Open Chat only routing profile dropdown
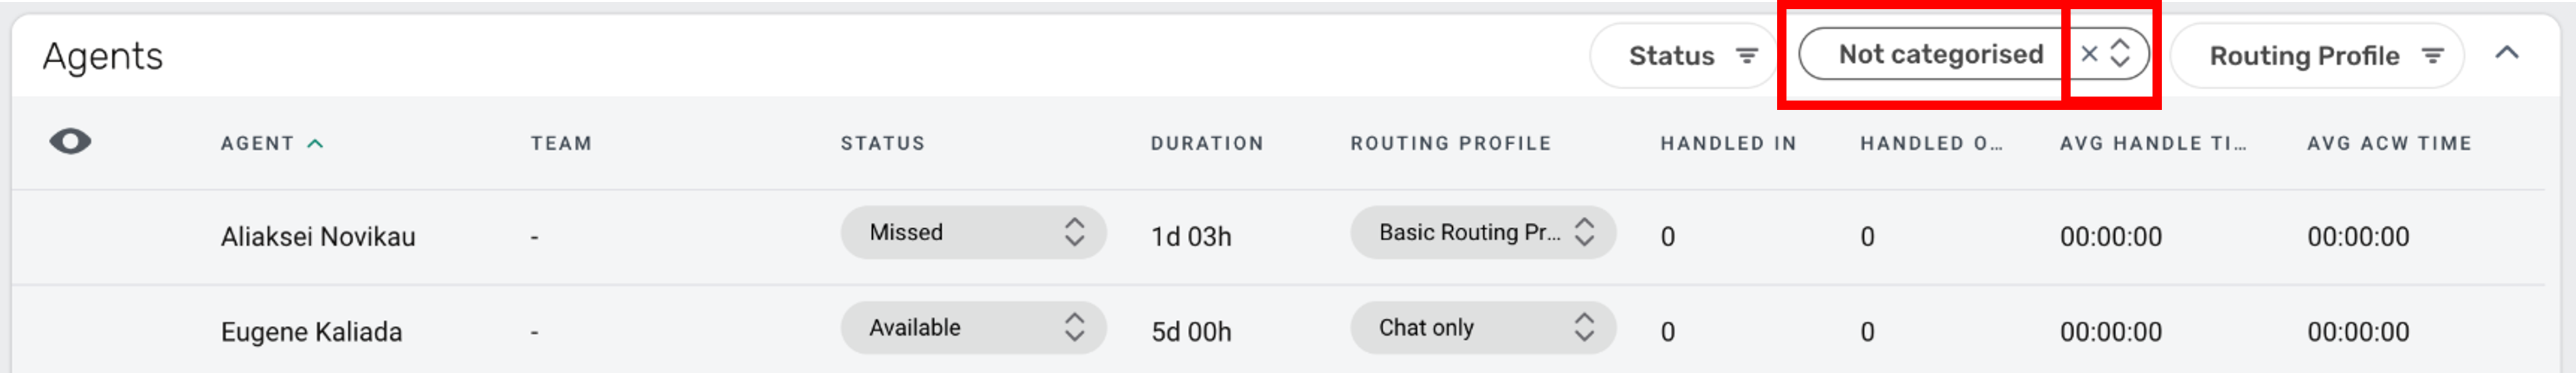 click(x=1482, y=328)
